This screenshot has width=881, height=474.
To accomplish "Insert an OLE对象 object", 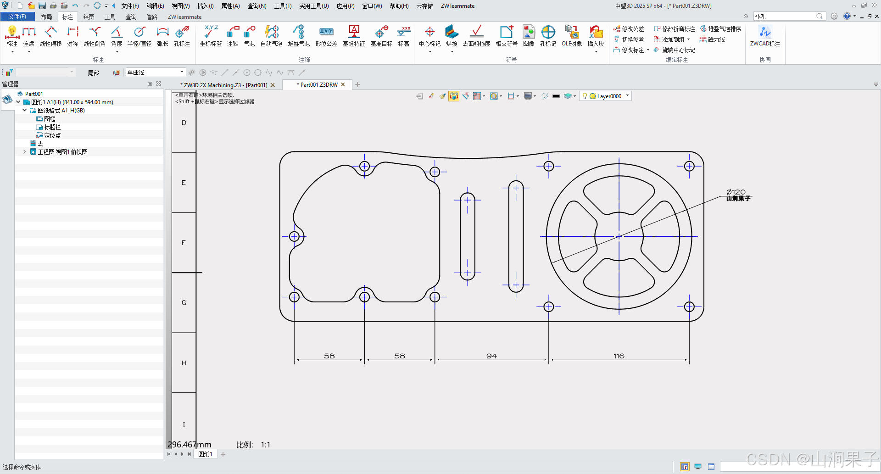I will 572,36.
